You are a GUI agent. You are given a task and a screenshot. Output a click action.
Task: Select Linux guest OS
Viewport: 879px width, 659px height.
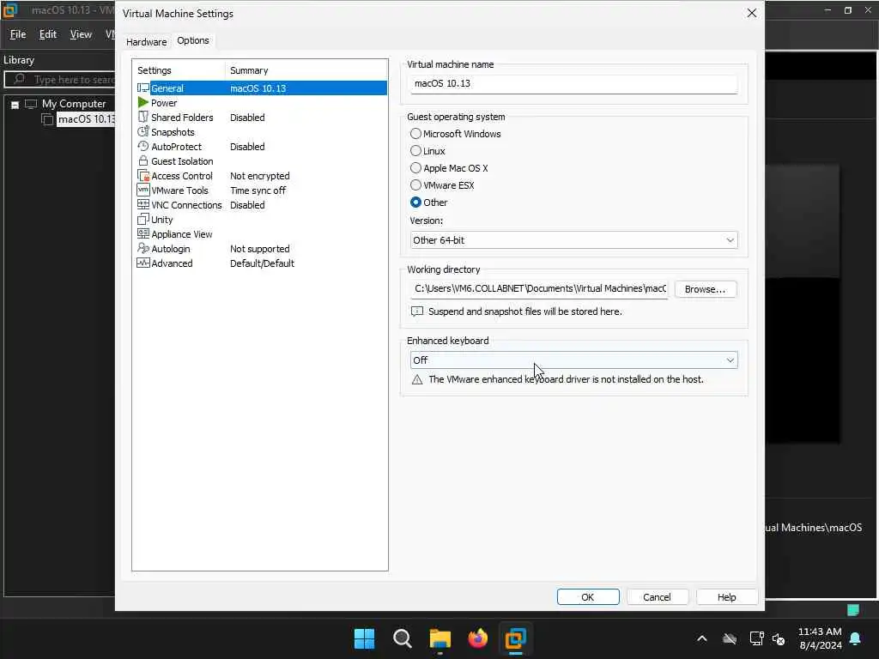(415, 151)
